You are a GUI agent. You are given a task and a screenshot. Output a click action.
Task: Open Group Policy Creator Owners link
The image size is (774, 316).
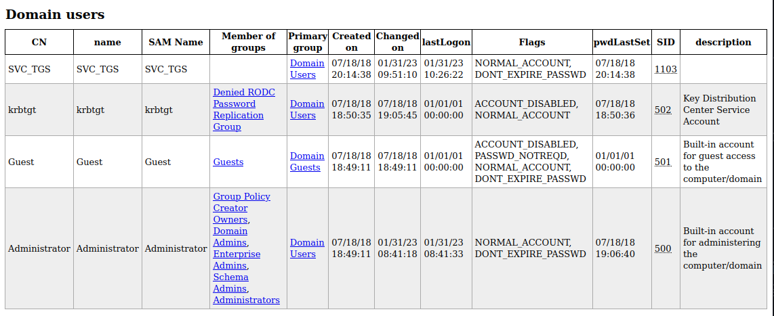click(241, 208)
